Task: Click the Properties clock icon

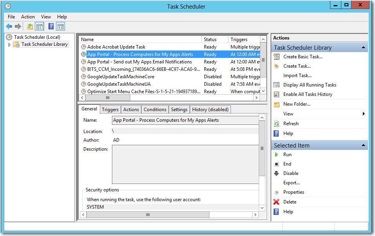Action: [x=276, y=193]
